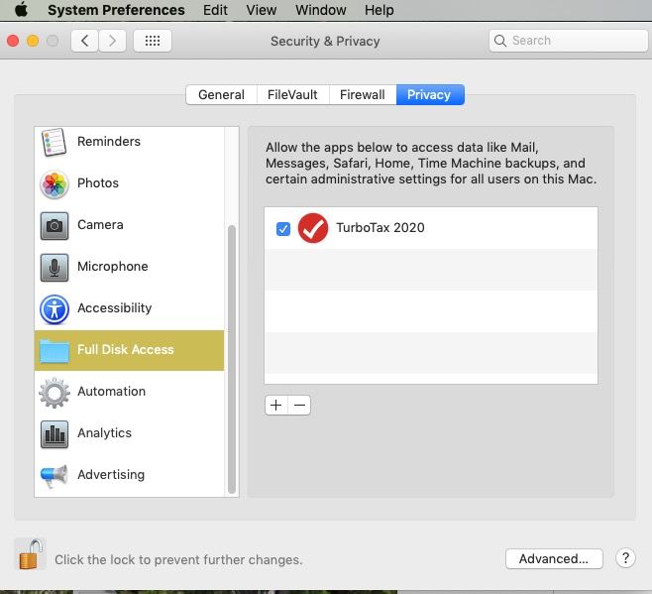The height and width of the screenshot is (594, 652).
Task: Close the Security & Privacy window
Action: [13, 41]
